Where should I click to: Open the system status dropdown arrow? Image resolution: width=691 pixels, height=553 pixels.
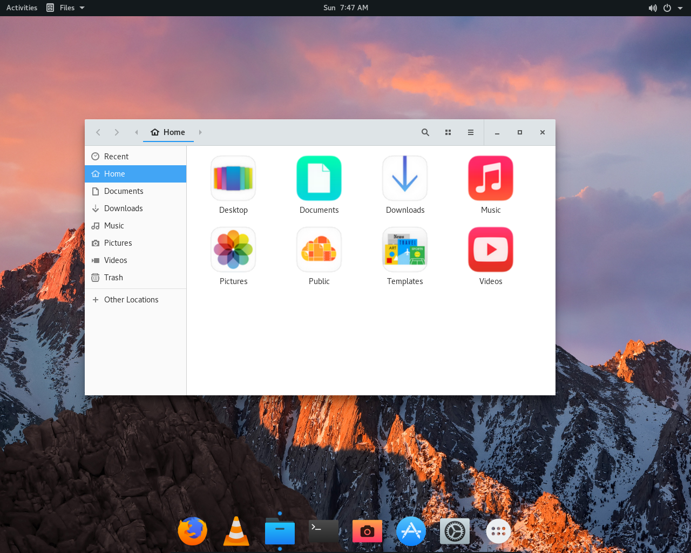[x=680, y=8]
